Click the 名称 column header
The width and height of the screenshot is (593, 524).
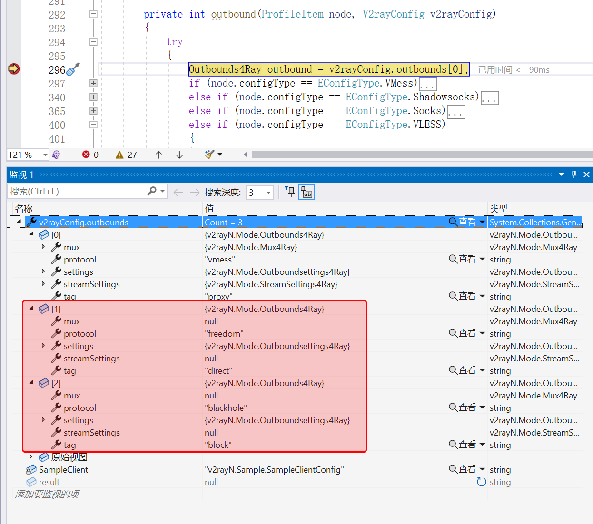[x=24, y=208]
